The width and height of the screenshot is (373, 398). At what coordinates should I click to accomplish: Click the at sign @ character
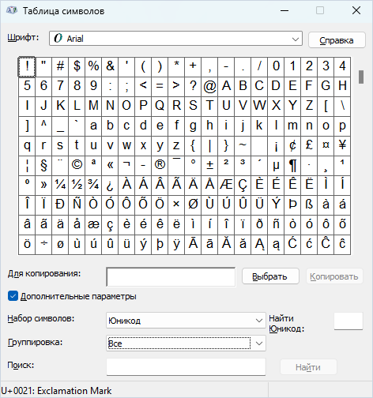pyautogui.click(x=209, y=87)
